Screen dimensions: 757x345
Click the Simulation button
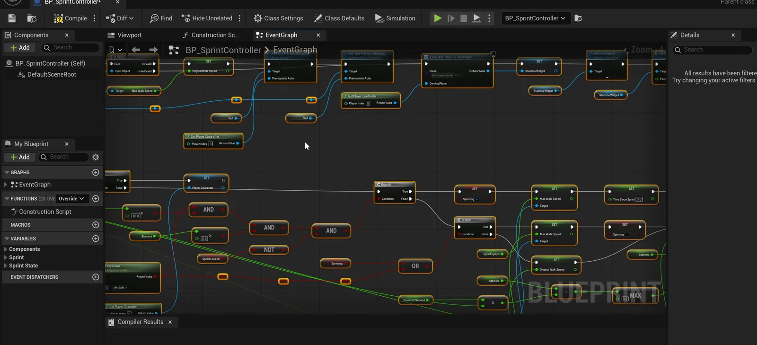pos(395,18)
